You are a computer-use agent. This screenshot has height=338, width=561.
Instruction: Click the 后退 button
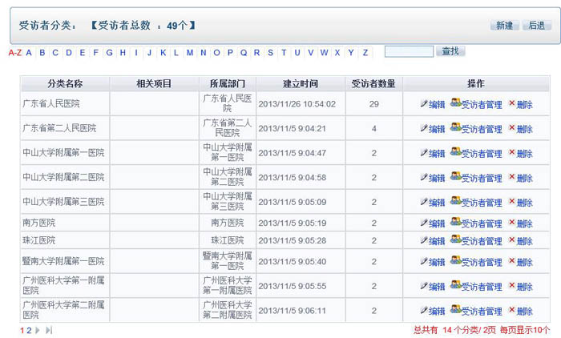(x=536, y=26)
